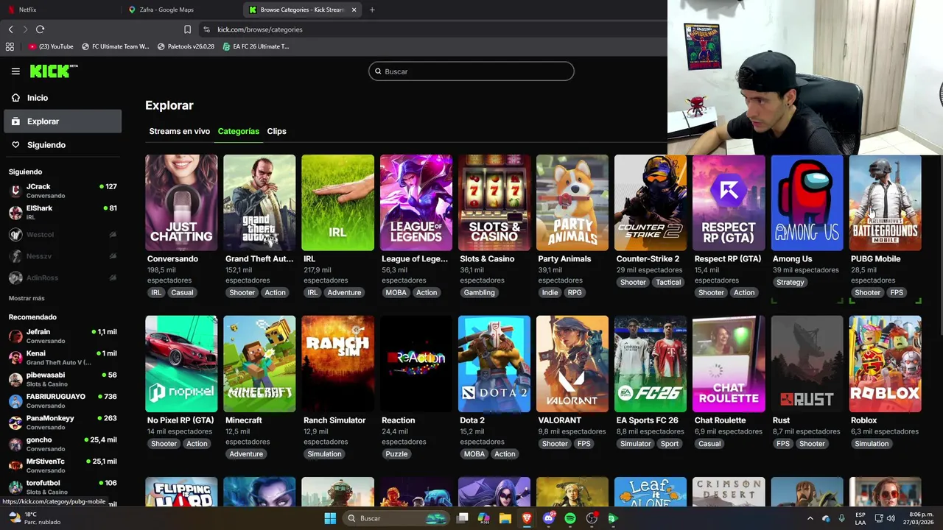Expand followed list with Mostrar más
This screenshot has width=943, height=530.
pyautogui.click(x=27, y=298)
